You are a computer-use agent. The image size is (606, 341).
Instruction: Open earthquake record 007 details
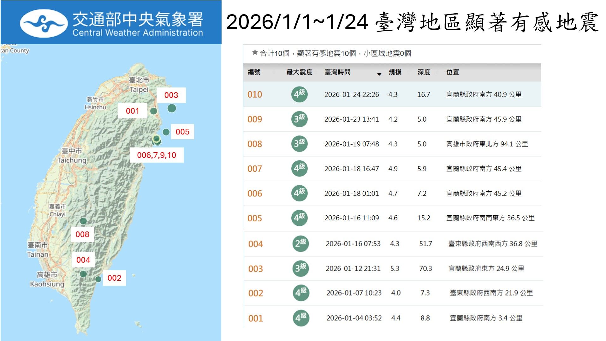[254, 169]
